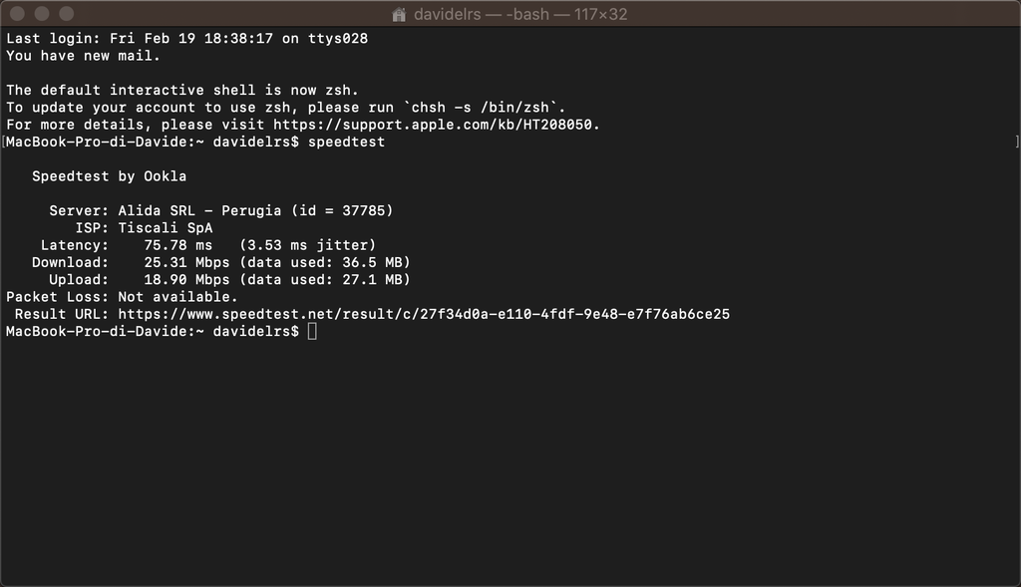Click the 'You have new mail.' line
Screen dimensions: 1021x587
pos(84,56)
